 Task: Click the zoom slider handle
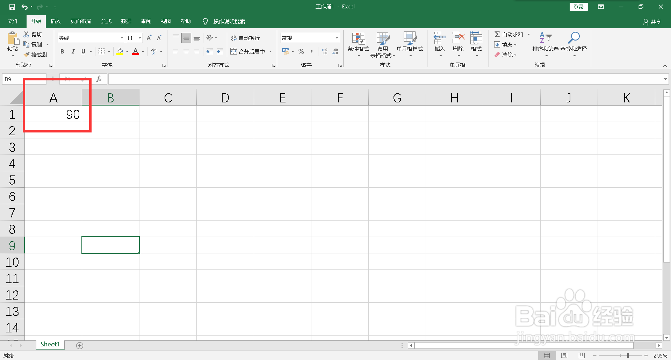click(628, 355)
